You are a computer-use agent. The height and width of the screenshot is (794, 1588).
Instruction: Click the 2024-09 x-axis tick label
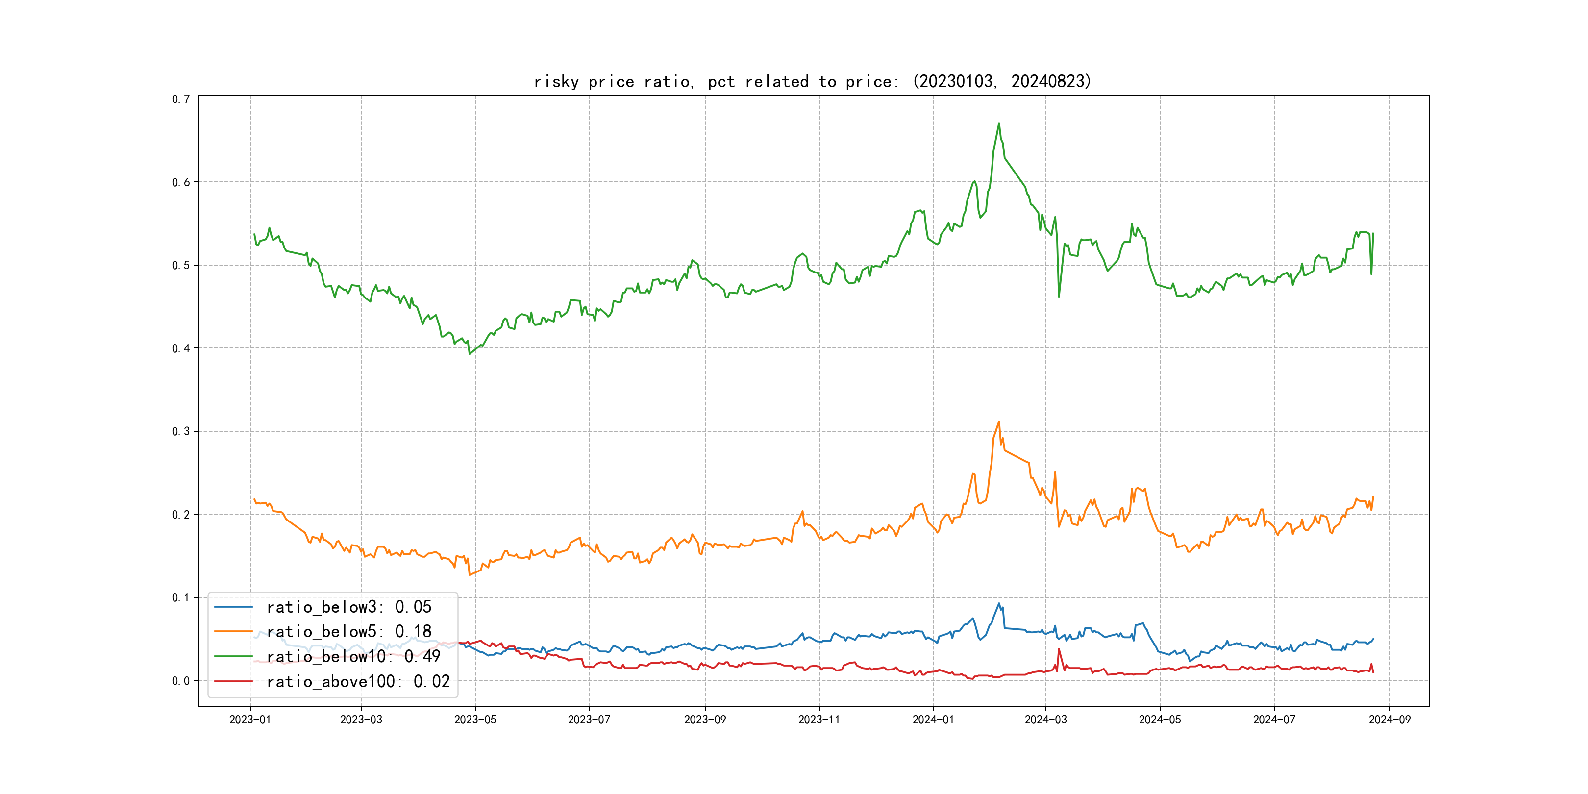pyautogui.click(x=1389, y=720)
